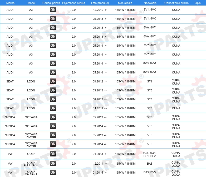Click the 09.2012 -> date of Seat Leon
Image resolution: width=206 pixels, height=177 pixels.
[x=100, y=81]
